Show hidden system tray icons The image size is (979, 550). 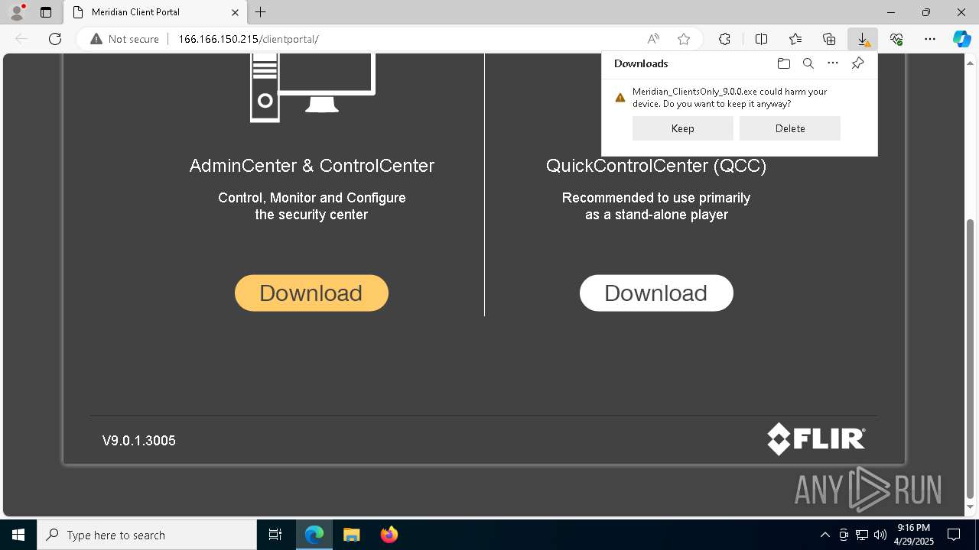[x=825, y=535]
